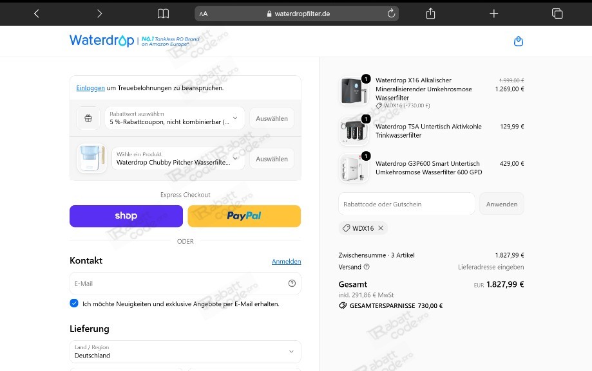Uncheck the newsletter Neuigkeiten checkbox
The width and height of the screenshot is (592, 371).
pyautogui.click(x=74, y=303)
